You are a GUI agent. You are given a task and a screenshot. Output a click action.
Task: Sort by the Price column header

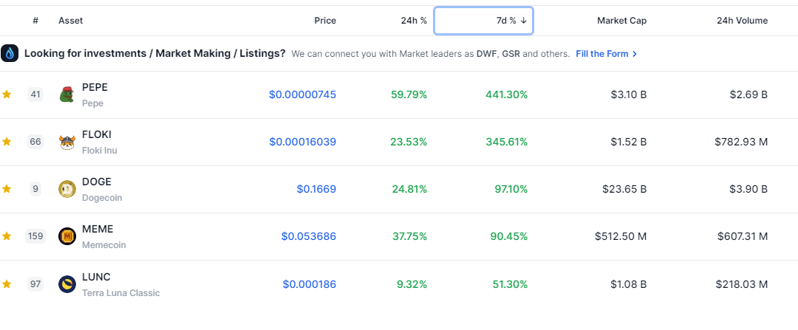pos(325,21)
